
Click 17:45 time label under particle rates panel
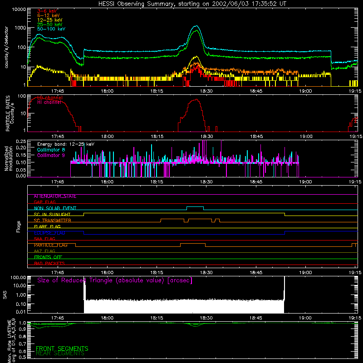[58, 137]
